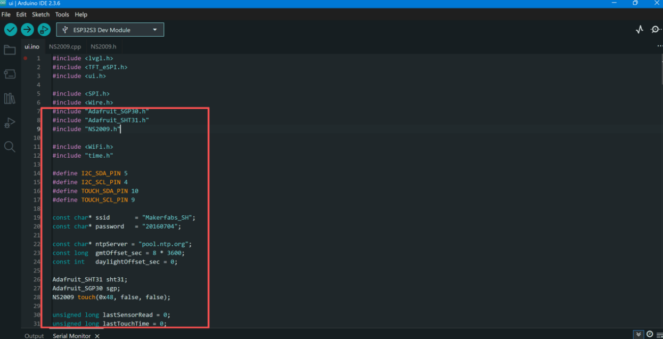
Task: Open the File menu
Action: click(6, 14)
